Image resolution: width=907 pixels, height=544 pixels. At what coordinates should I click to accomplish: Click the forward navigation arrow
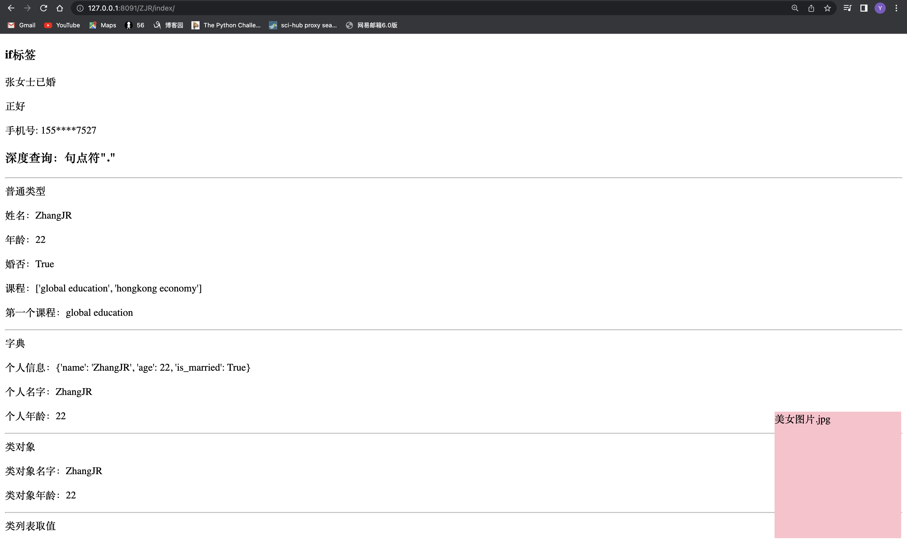28,8
